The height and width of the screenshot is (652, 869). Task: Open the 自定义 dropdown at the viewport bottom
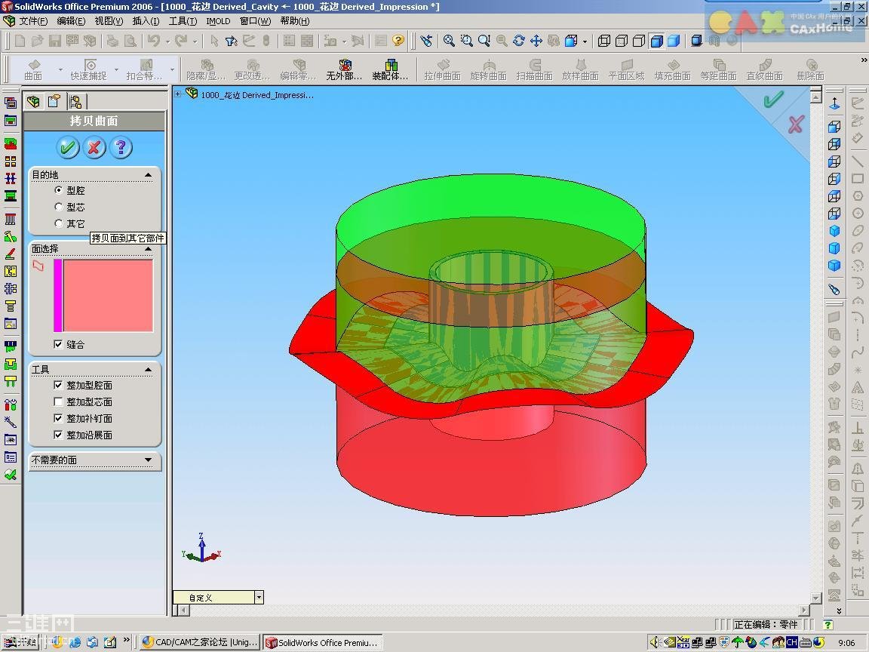click(x=259, y=597)
